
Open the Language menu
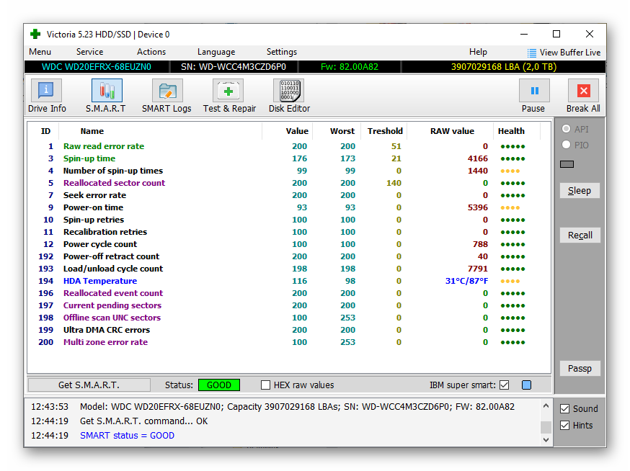pyautogui.click(x=216, y=52)
